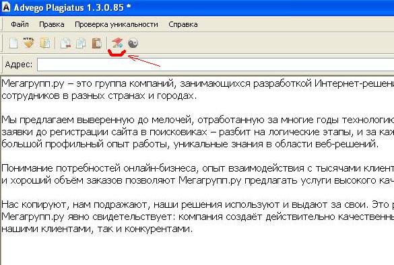Start deep check with the yin-yang icon
This screenshot has width=394, height=265.
pos(133,43)
